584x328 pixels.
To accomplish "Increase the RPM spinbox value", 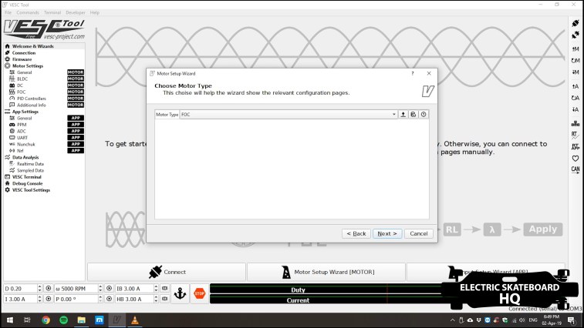I will (100, 286).
